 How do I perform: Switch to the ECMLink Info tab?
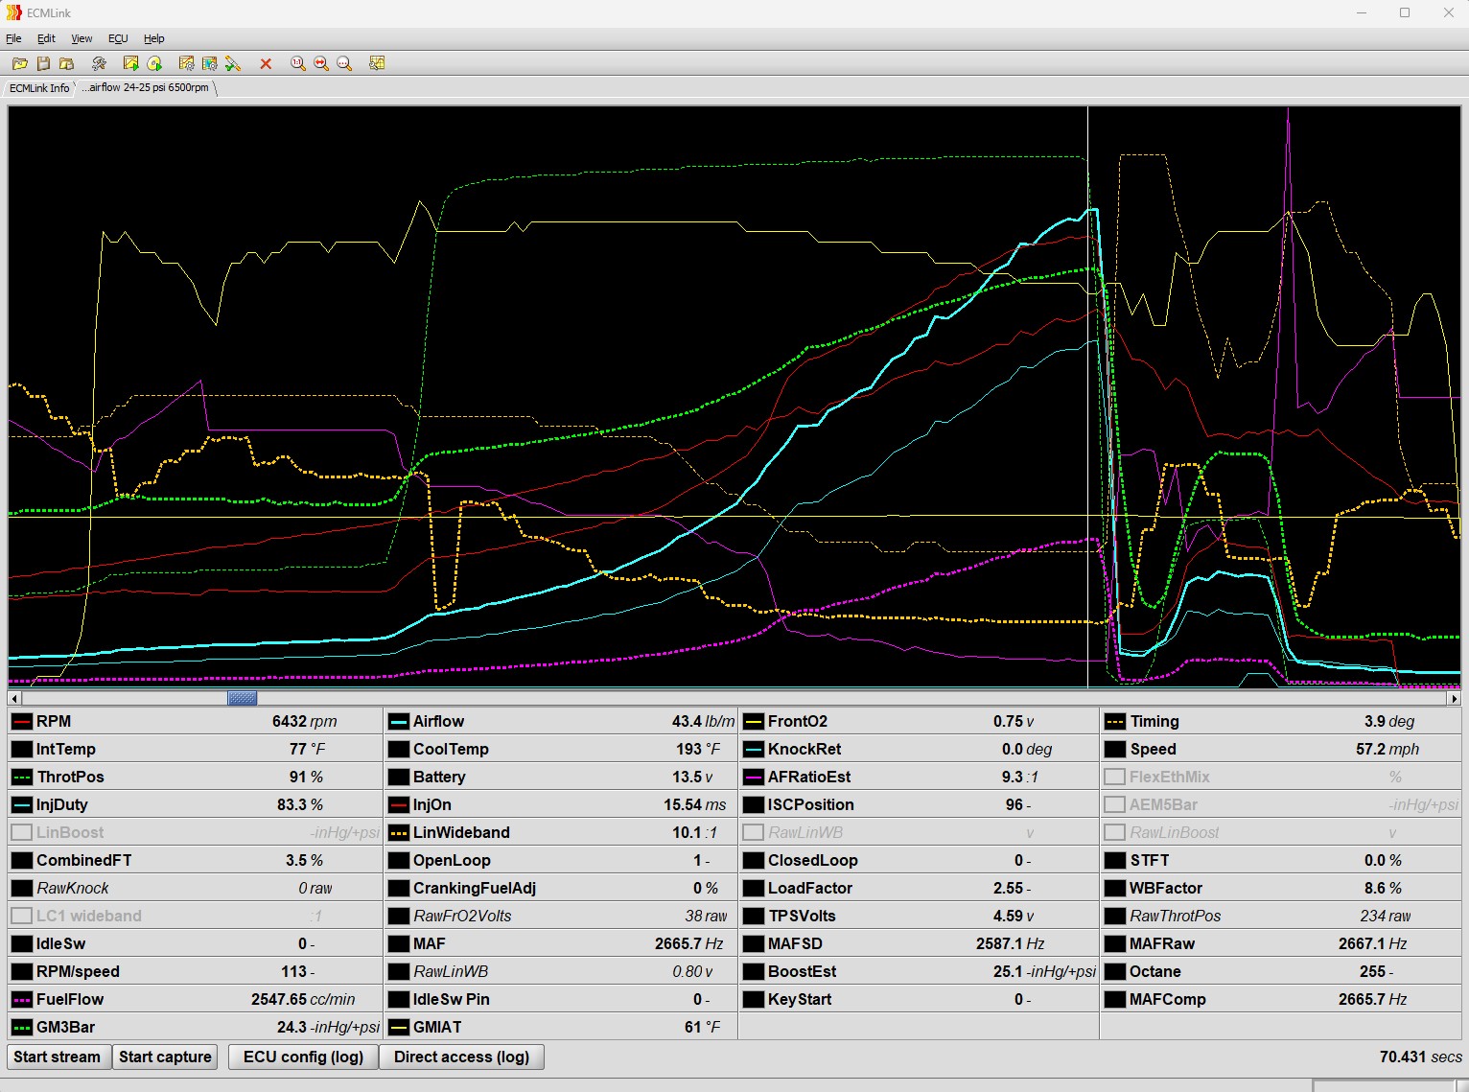[x=39, y=87]
